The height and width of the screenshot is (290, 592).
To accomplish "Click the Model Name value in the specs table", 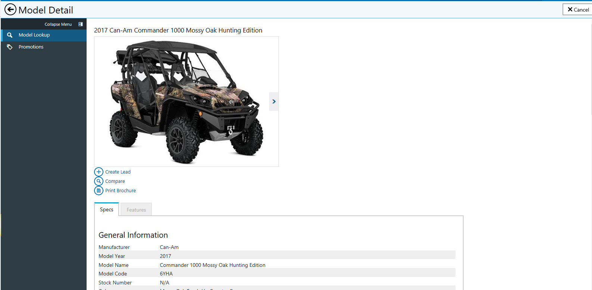I will click(x=213, y=265).
